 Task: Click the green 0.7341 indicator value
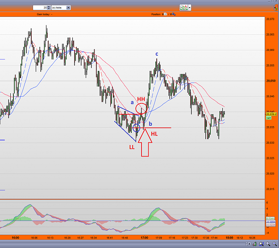coord(271,219)
